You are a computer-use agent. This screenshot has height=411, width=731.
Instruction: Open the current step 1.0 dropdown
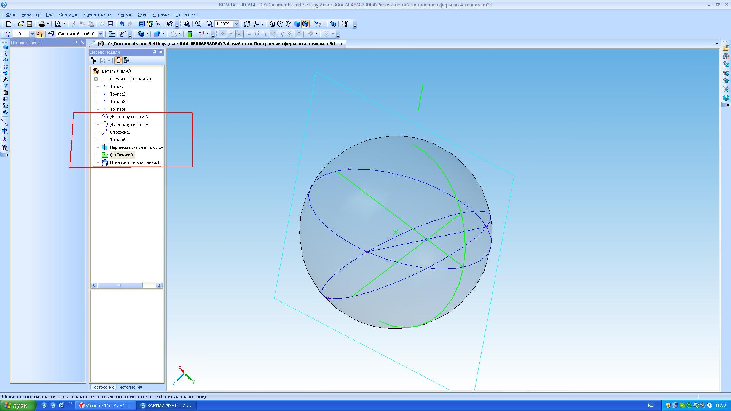[x=32, y=34]
